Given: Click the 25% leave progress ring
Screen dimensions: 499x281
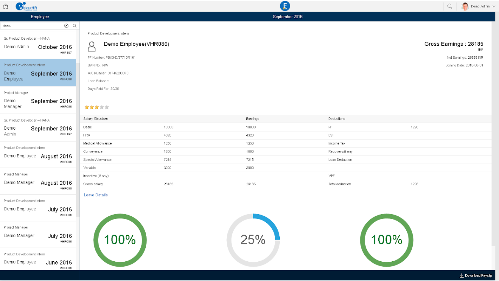Looking at the screenshot, I should pyautogui.click(x=253, y=240).
